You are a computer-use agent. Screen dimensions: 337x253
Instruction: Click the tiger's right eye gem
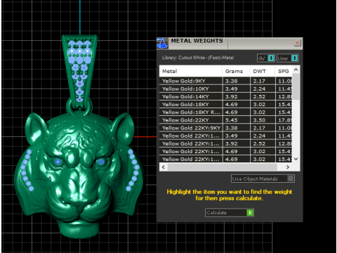pos(101,162)
